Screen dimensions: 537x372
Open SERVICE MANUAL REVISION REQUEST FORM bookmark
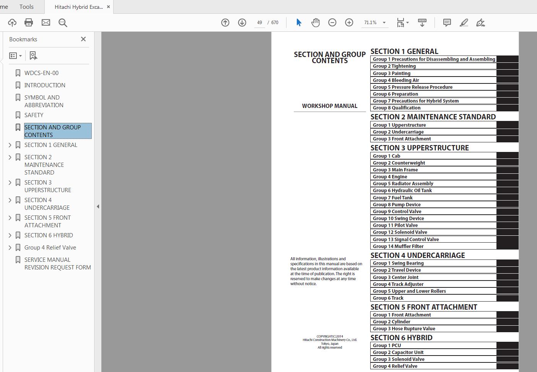58,264
